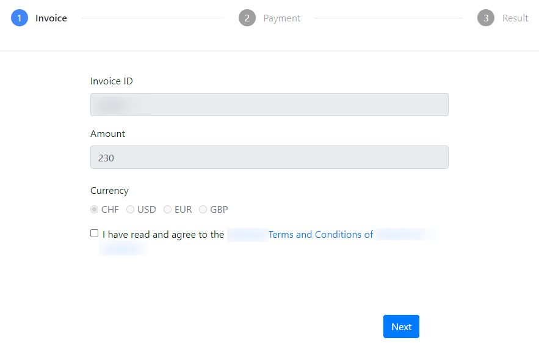Select the CHF currency radio button
This screenshot has width=539, height=346.
(95, 210)
